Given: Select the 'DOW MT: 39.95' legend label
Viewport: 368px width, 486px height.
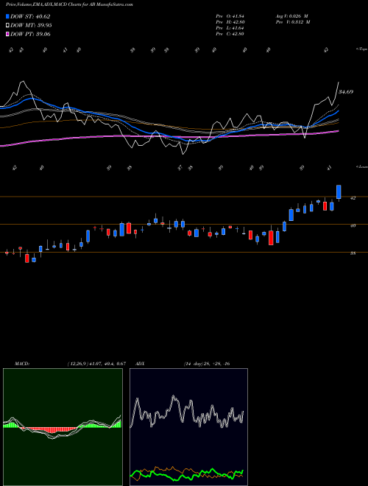Looking at the screenshot, I should [x=31, y=26].
